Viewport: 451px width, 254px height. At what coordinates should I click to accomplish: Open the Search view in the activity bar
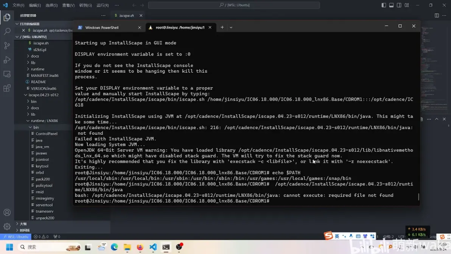point(7,31)
